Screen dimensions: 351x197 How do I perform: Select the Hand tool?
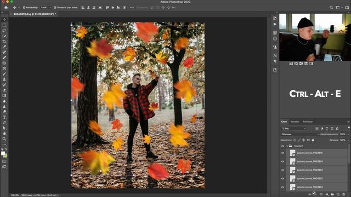[x=4, y=134]
